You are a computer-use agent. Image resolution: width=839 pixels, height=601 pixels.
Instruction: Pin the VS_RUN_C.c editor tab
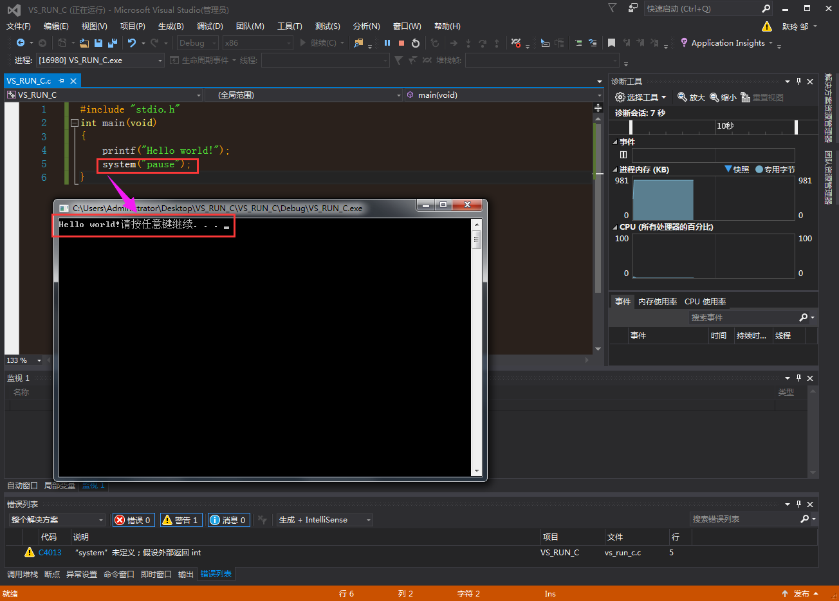pyautogui.click(x=61, y=81)
